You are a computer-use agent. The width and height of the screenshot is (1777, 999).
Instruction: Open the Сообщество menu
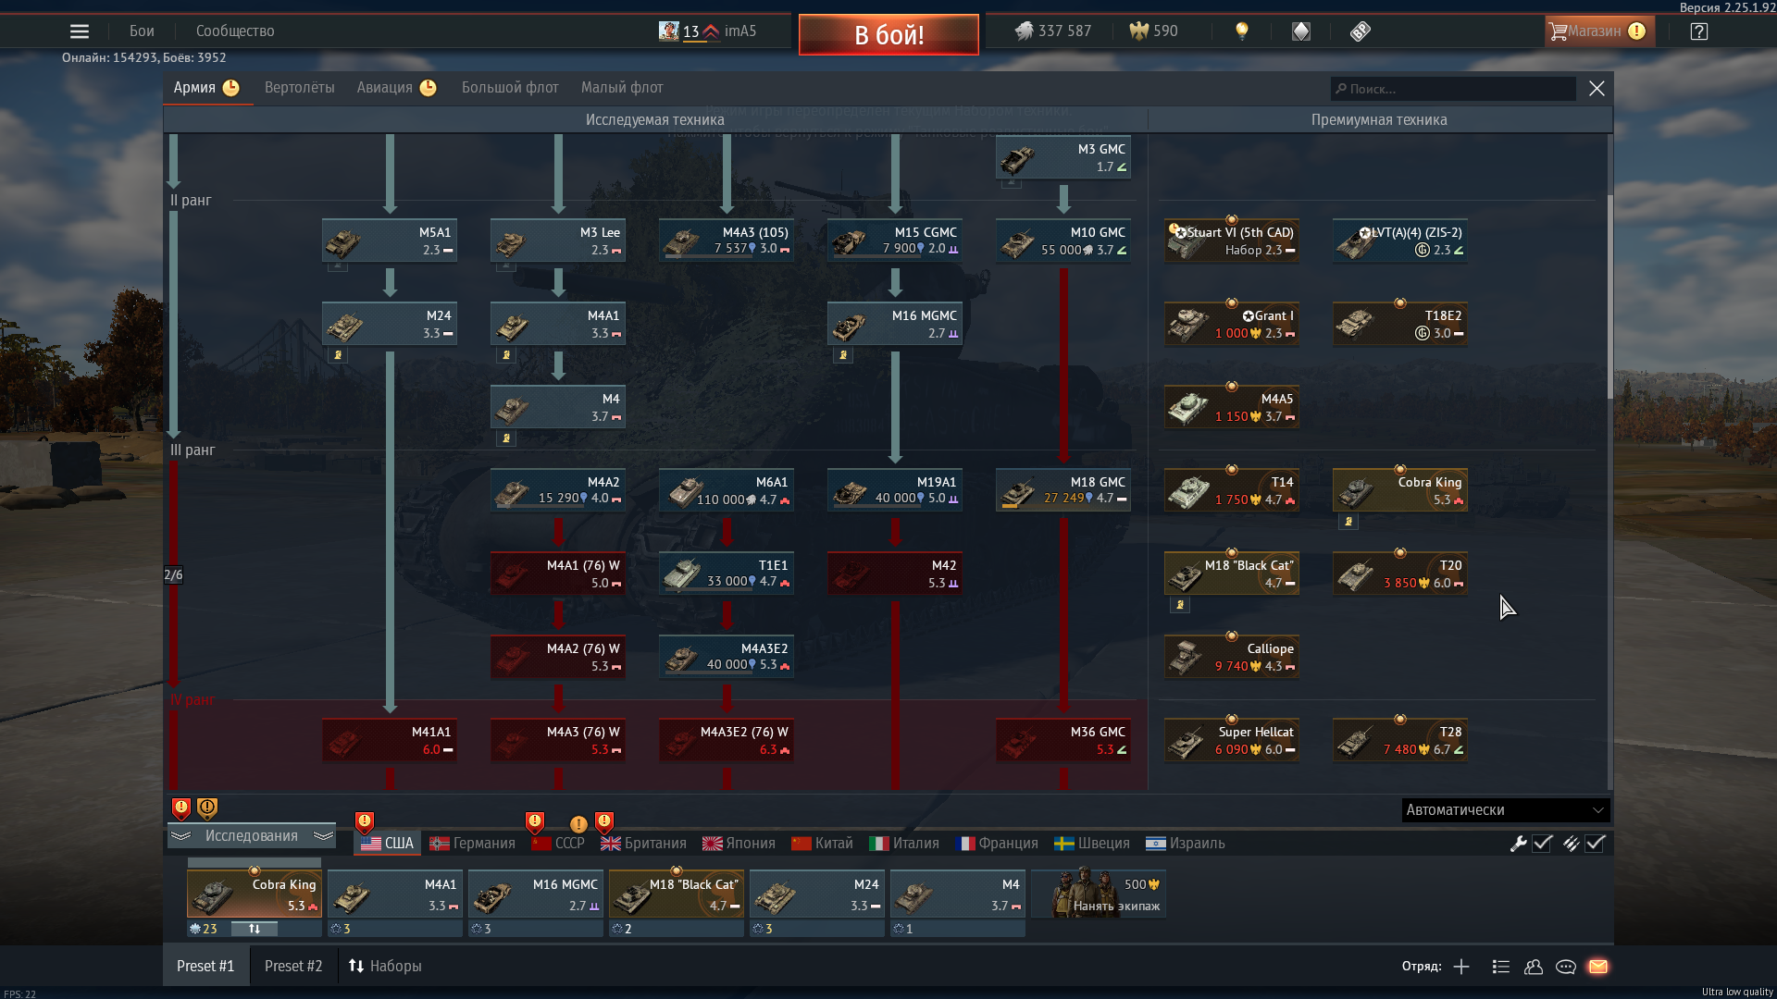click(x=235, y=31)
